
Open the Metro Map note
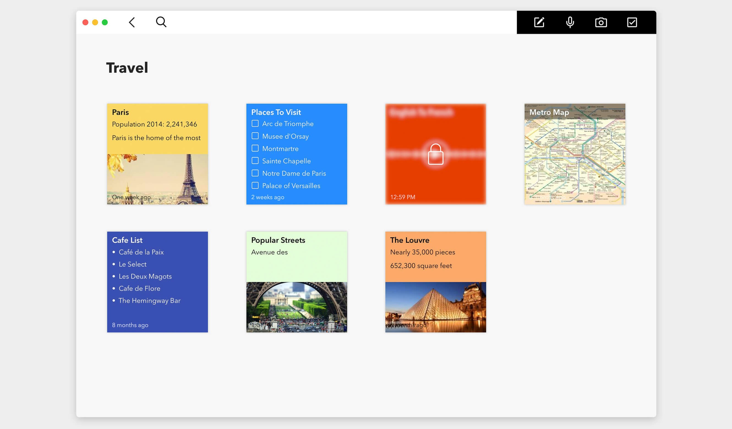575,154
